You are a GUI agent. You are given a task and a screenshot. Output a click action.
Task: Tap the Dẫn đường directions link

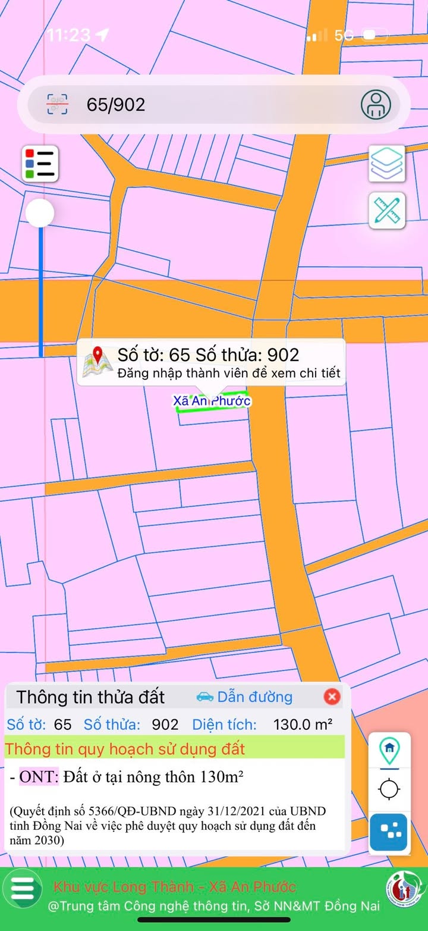pyautogui.click(x=244, y=697)
